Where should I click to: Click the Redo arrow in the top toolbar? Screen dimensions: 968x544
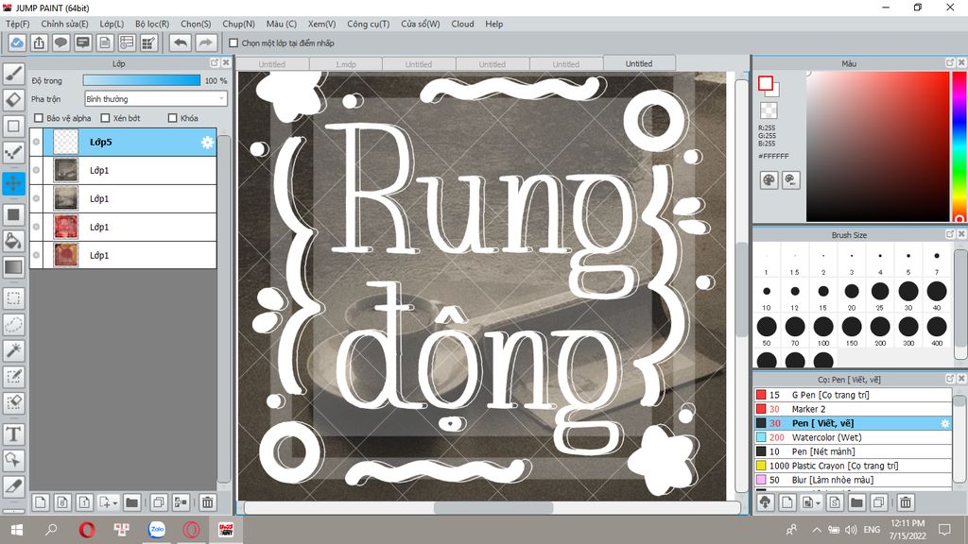coord(206,42)
